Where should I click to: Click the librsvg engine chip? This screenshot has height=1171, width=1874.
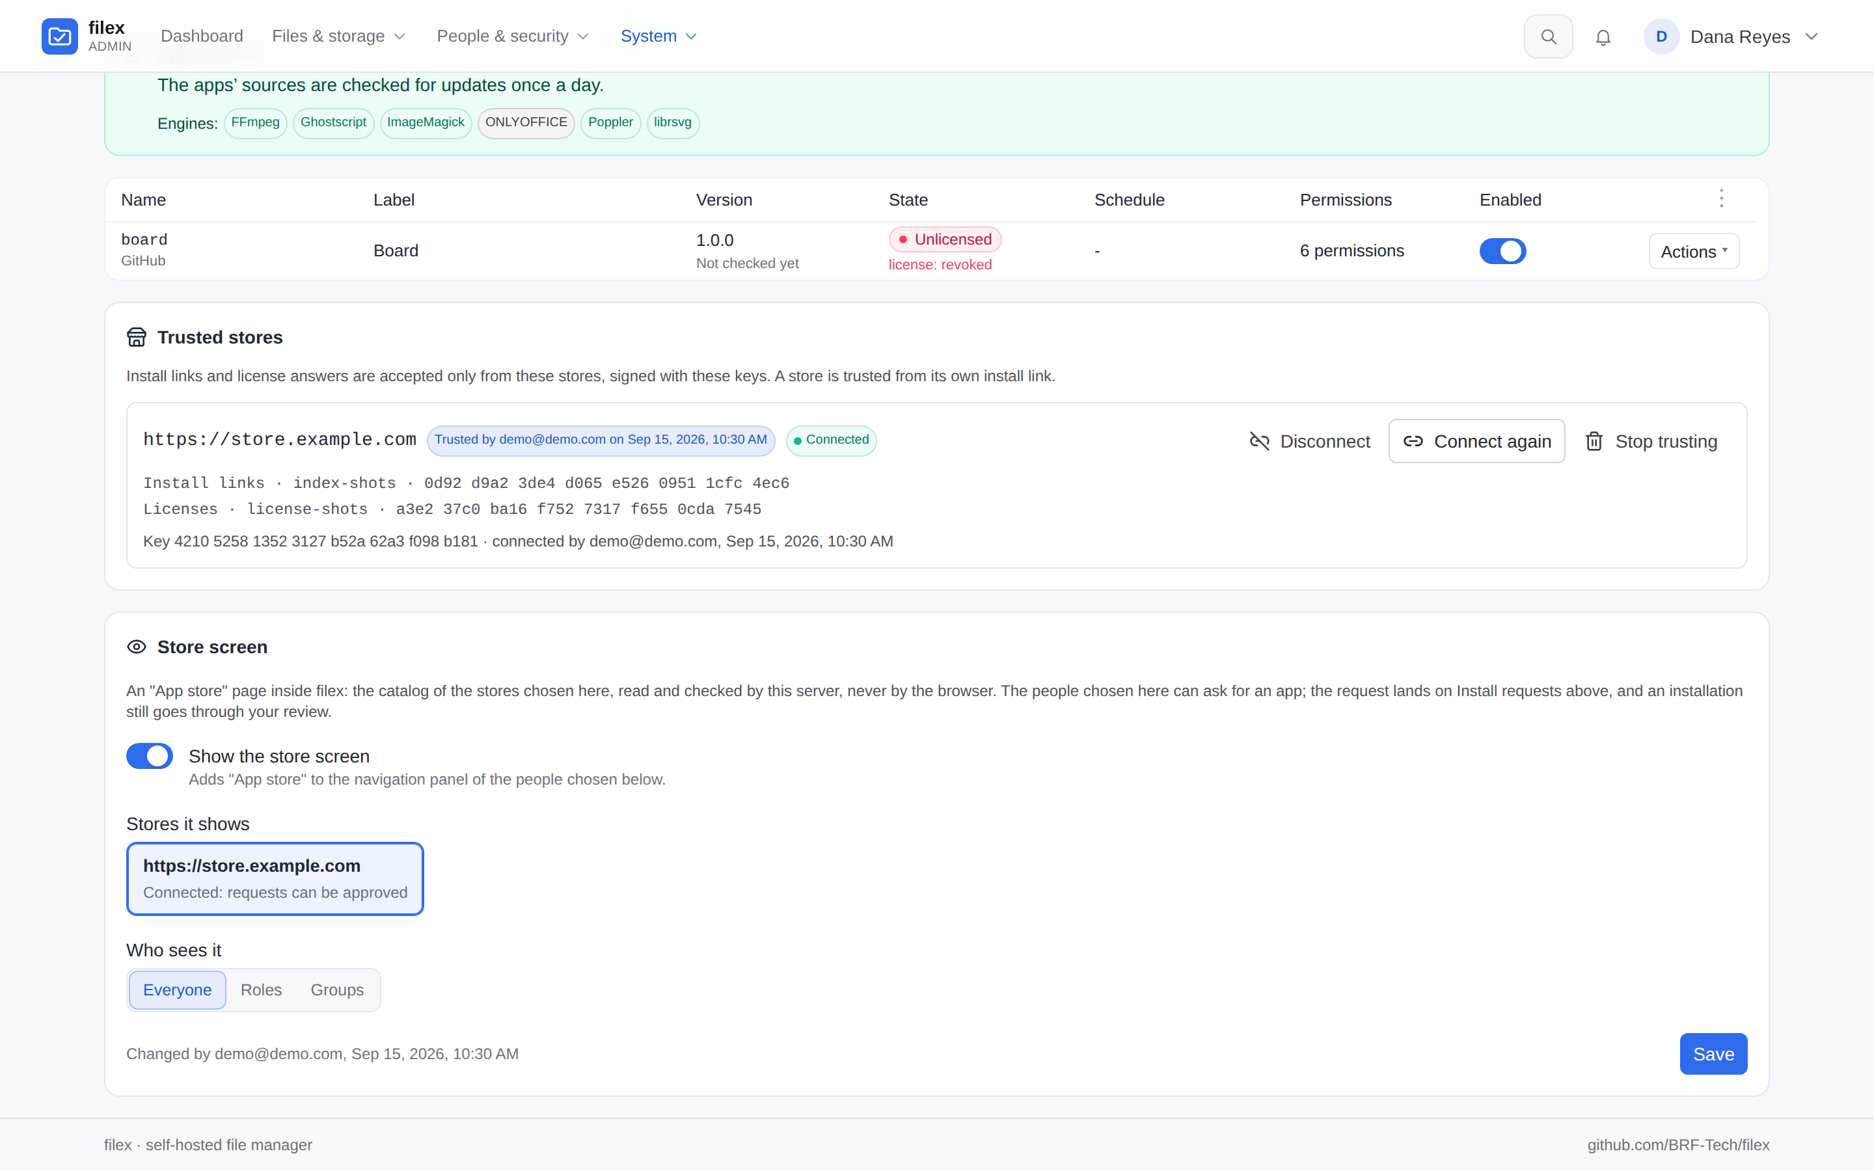(x=672, y=122)
